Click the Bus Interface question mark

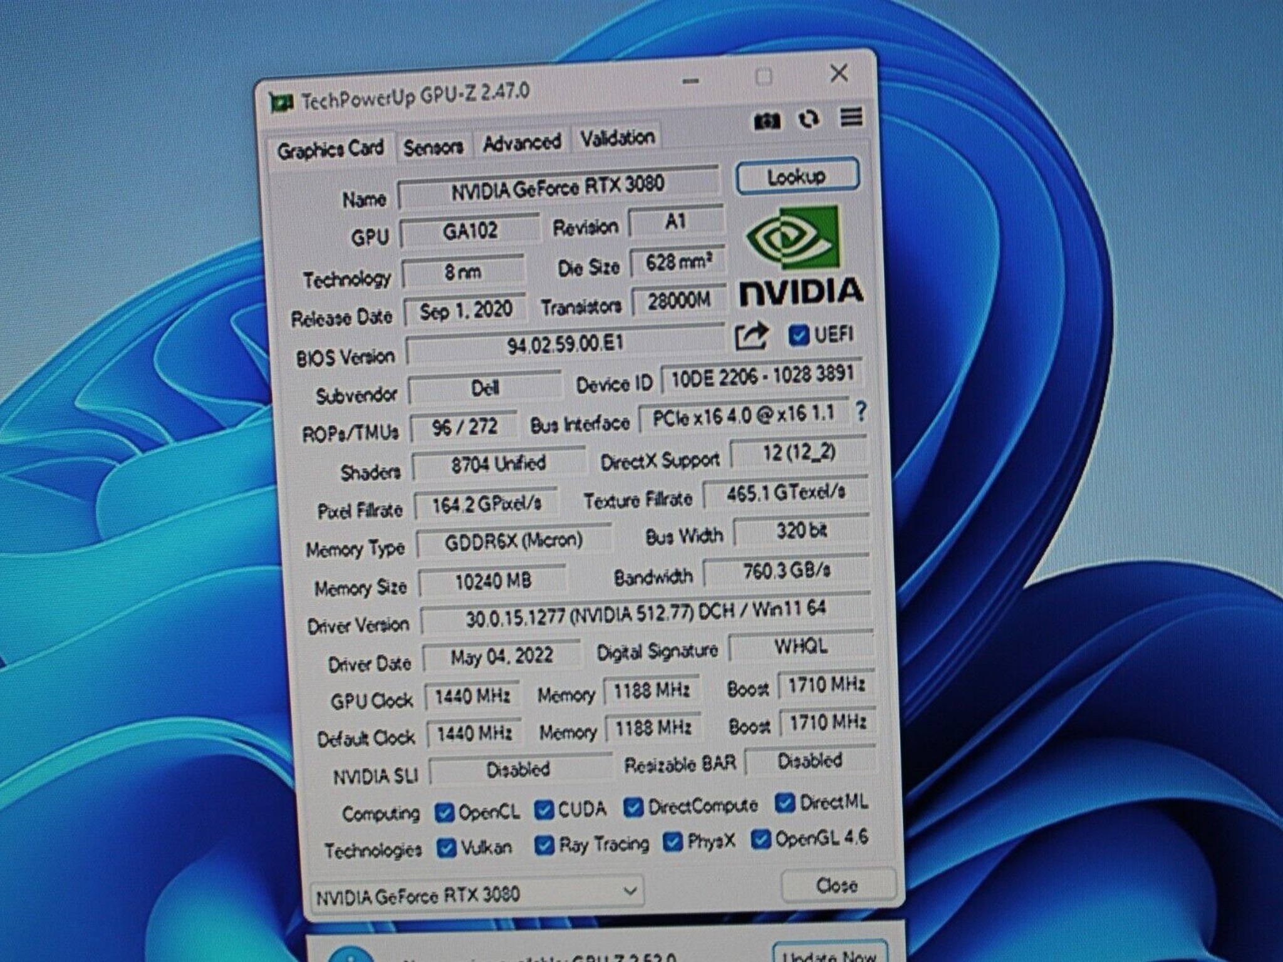[861, 411]
